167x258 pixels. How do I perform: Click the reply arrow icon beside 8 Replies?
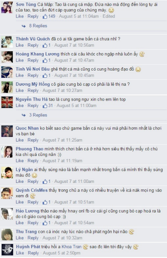coord(24,26)
